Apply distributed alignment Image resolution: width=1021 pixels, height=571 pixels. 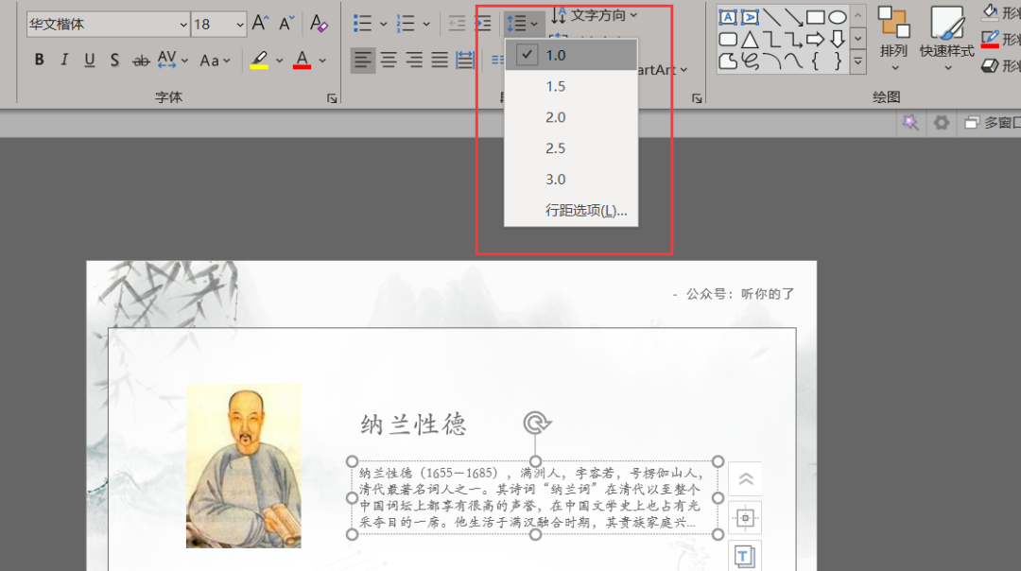click(x=465, y=61)
